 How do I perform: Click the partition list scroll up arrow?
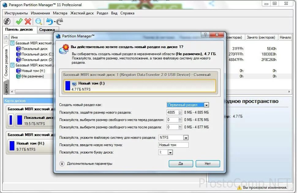point(6,36)
